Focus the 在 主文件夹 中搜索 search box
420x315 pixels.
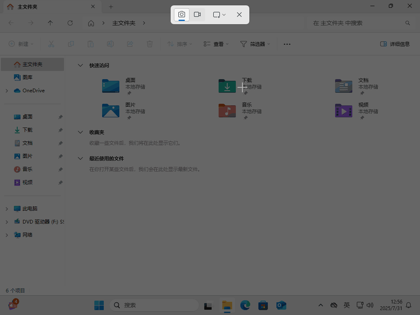point(360,23)
